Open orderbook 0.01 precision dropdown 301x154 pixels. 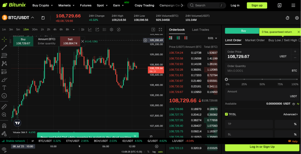pyautogui.click(x=213, y=38)
